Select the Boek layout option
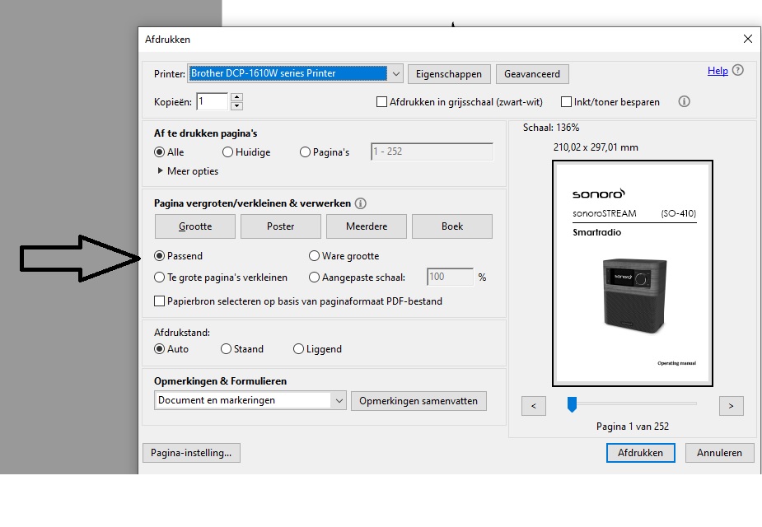 point(451,226)
